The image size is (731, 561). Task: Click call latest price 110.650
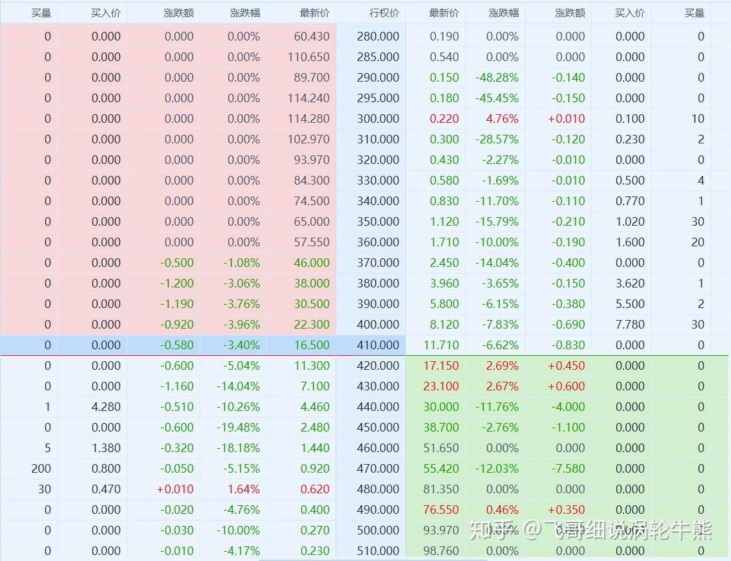308,57
